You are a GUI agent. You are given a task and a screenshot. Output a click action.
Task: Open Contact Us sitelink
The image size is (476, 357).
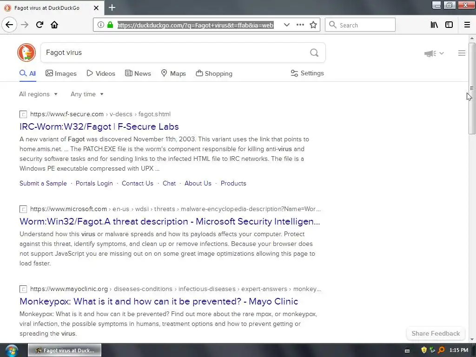pos(138,183)
